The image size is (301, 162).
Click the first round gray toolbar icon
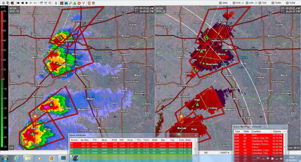coord(4,3)
